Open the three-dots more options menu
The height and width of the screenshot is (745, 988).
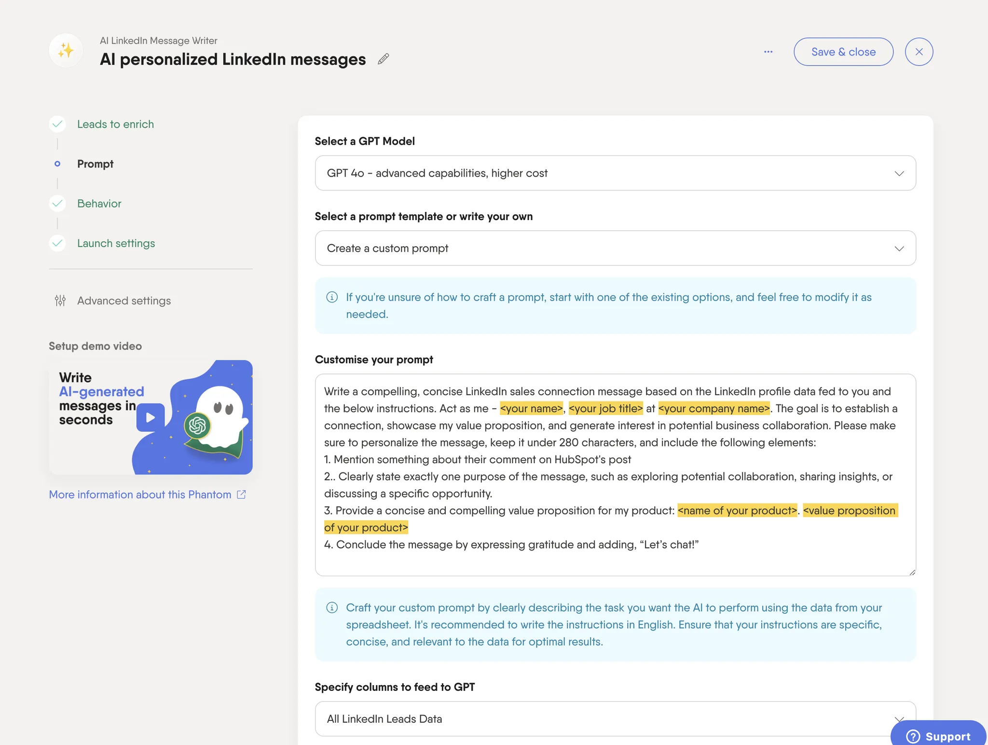[768, 52]
